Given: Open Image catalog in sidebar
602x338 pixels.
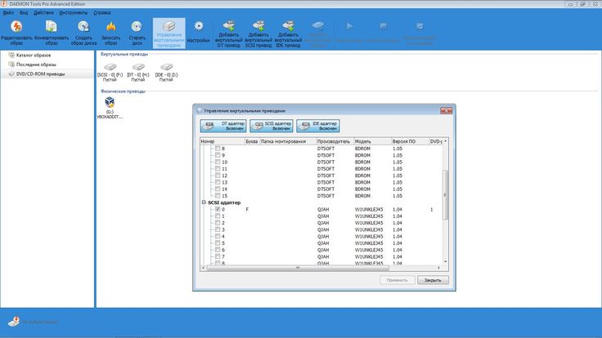Looking at the screenshot, I should coord(34,56).
